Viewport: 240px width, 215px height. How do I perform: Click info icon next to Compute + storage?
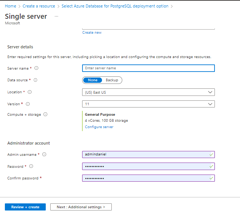point(45,115)
